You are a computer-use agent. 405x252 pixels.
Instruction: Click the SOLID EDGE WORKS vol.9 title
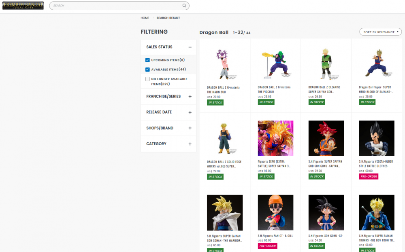pos(224,164)
